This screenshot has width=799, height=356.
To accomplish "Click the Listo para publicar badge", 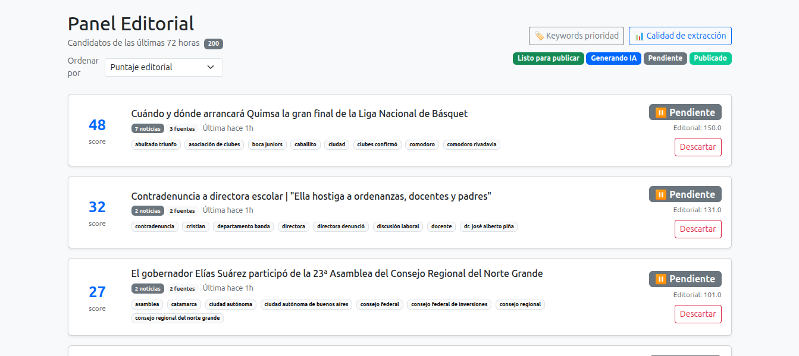I will coord(549,58).
